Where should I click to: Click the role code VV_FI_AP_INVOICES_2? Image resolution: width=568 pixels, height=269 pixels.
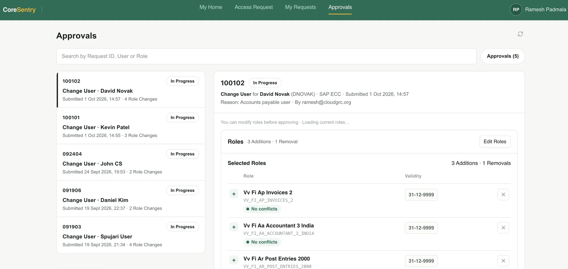[268, 200]
